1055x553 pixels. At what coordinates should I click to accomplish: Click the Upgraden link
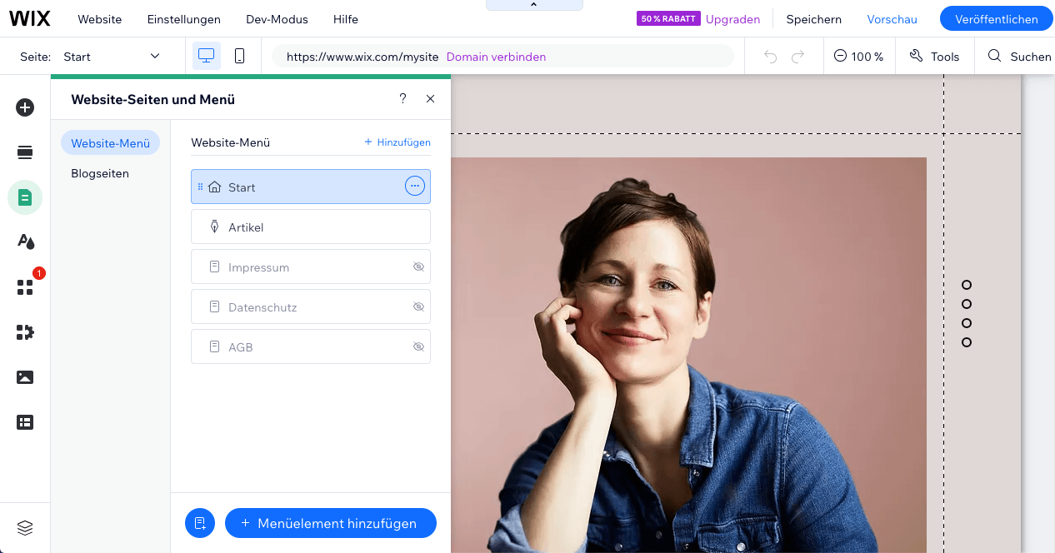pos(732,19)
